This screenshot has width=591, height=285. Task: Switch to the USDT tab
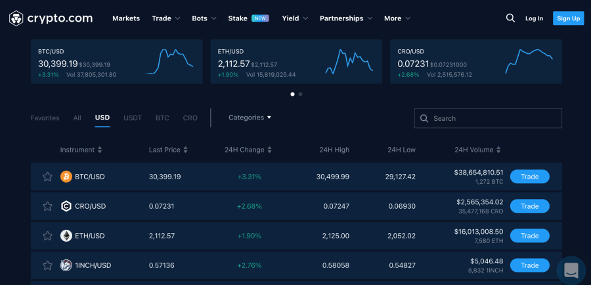point(133,118)
